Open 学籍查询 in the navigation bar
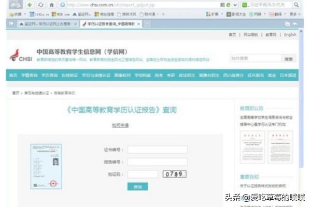Image resolution: width=311 pixels, height=207 pixels. (x=30, y=75)
